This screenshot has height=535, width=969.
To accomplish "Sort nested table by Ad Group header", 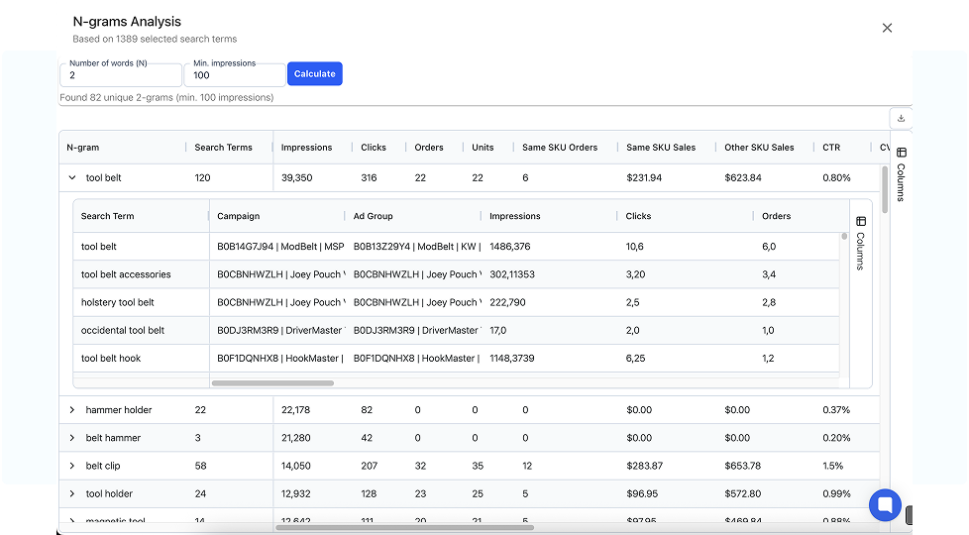I will (374, 216).
